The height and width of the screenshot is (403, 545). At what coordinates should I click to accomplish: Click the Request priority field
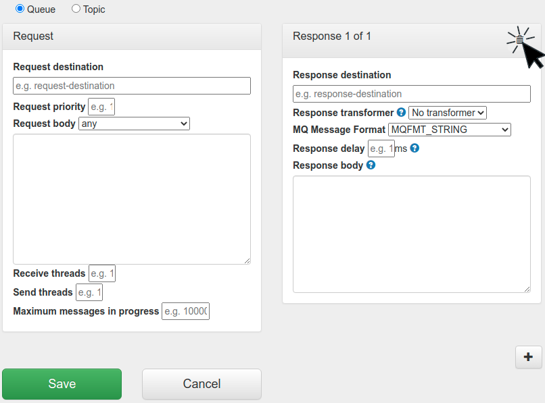[101, 106]
